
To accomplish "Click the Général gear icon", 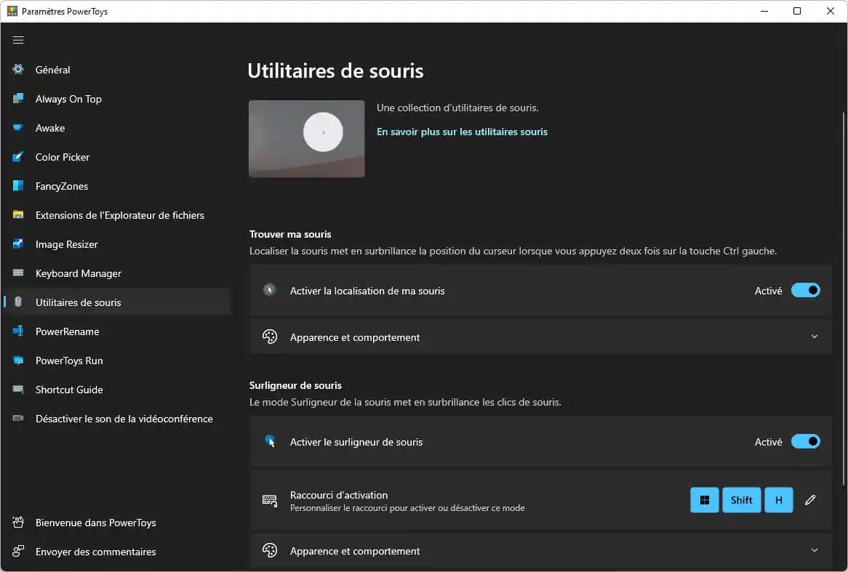I will pos(18,69).
